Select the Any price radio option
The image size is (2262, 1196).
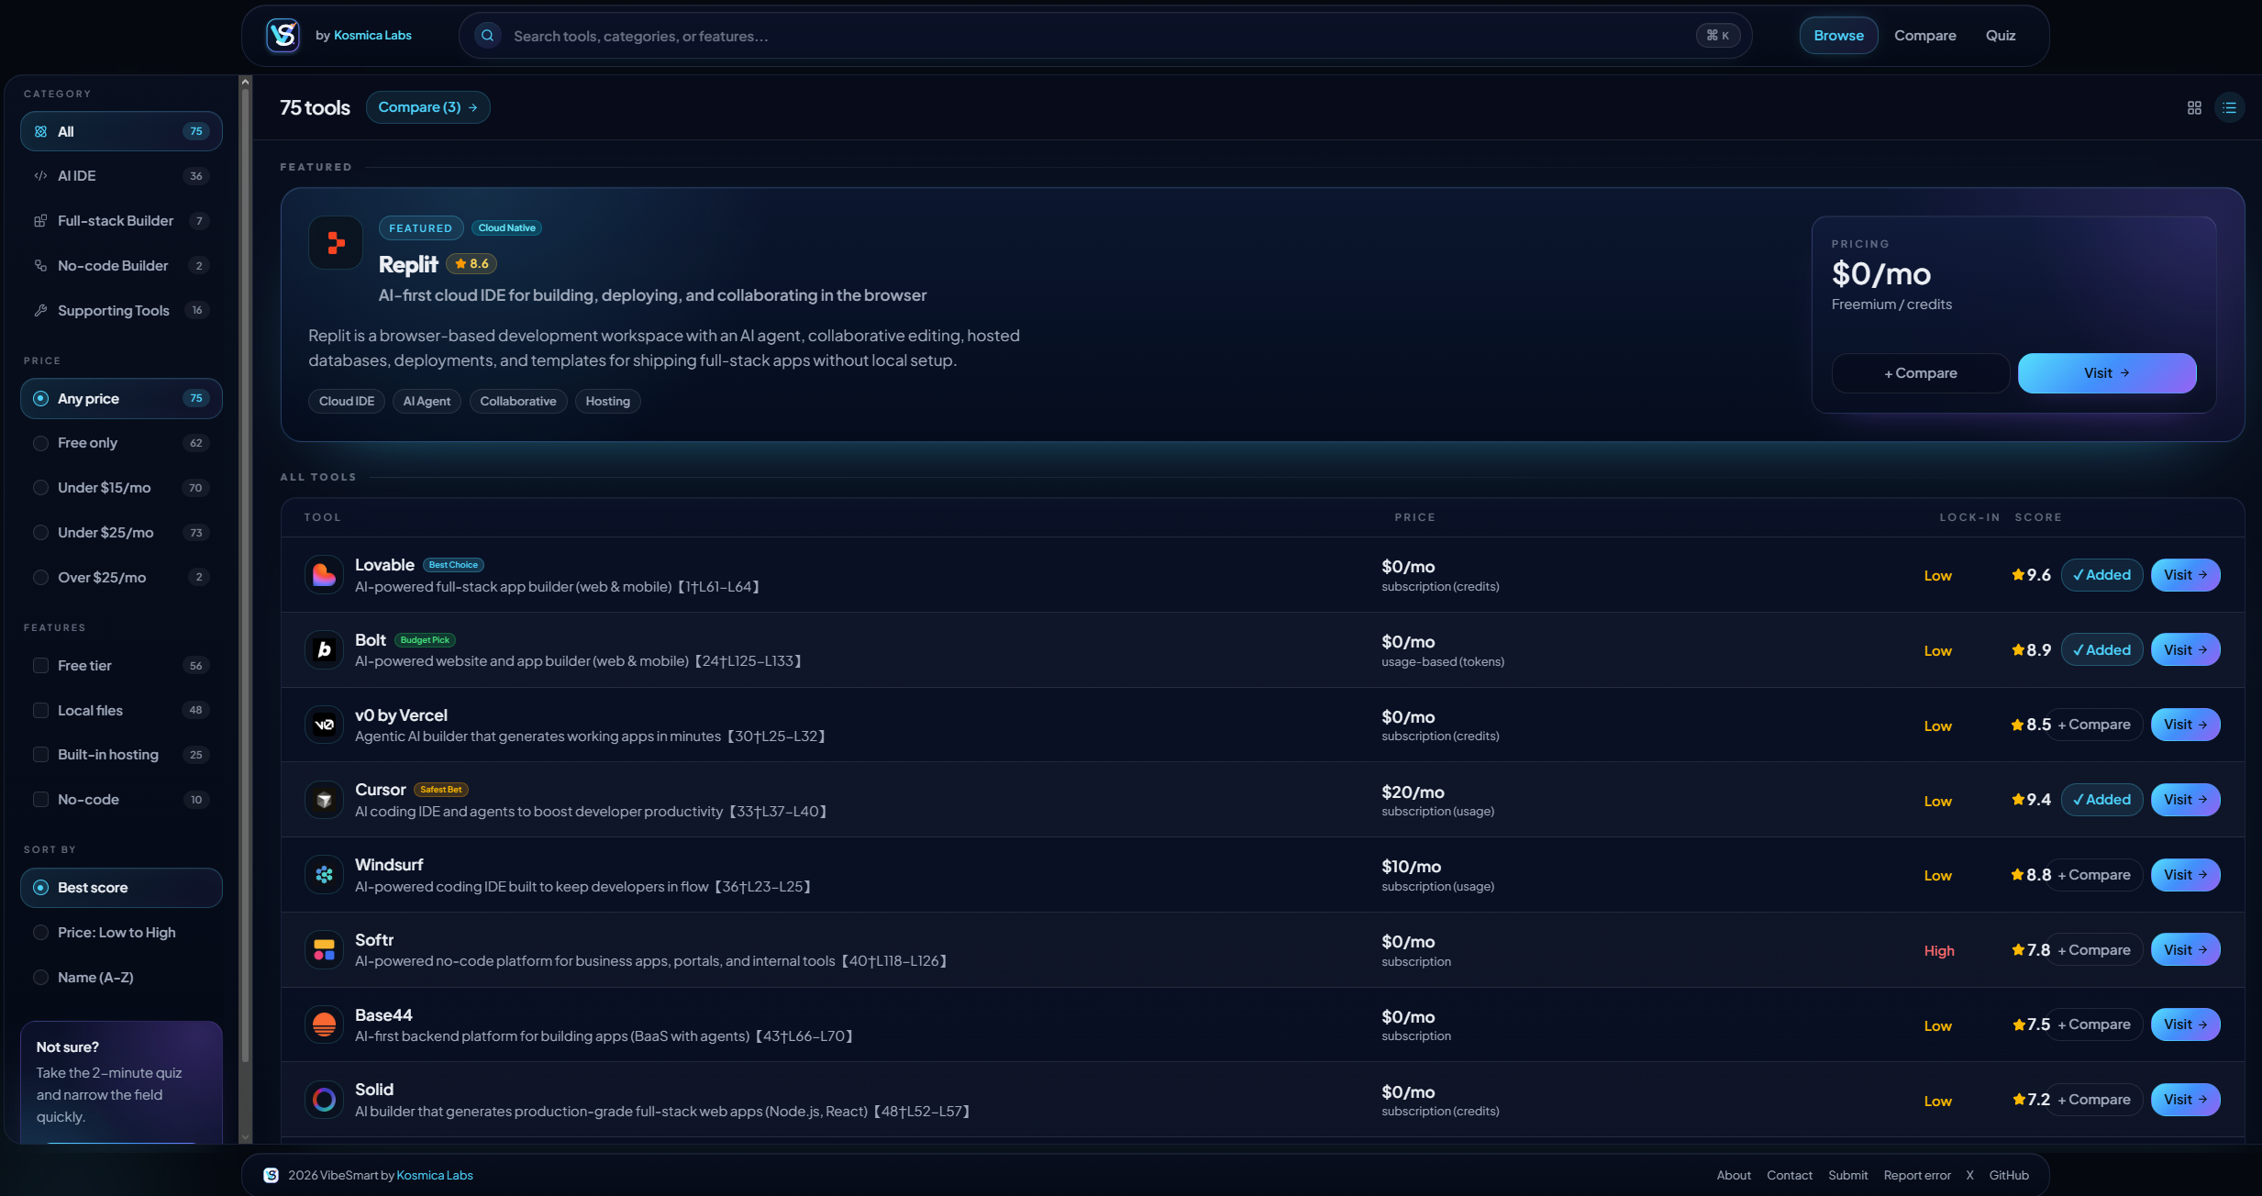click(x=121, y=399)
